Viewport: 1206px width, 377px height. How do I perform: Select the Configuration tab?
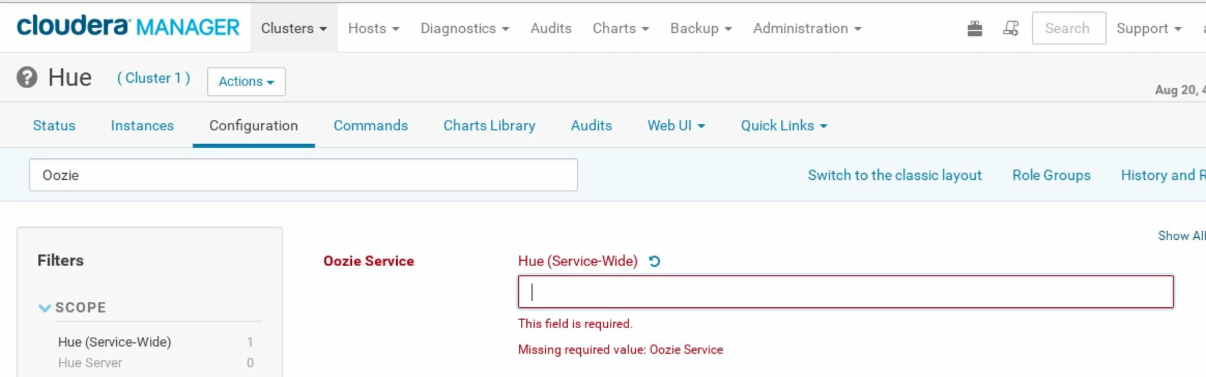[x=253, y=125]
